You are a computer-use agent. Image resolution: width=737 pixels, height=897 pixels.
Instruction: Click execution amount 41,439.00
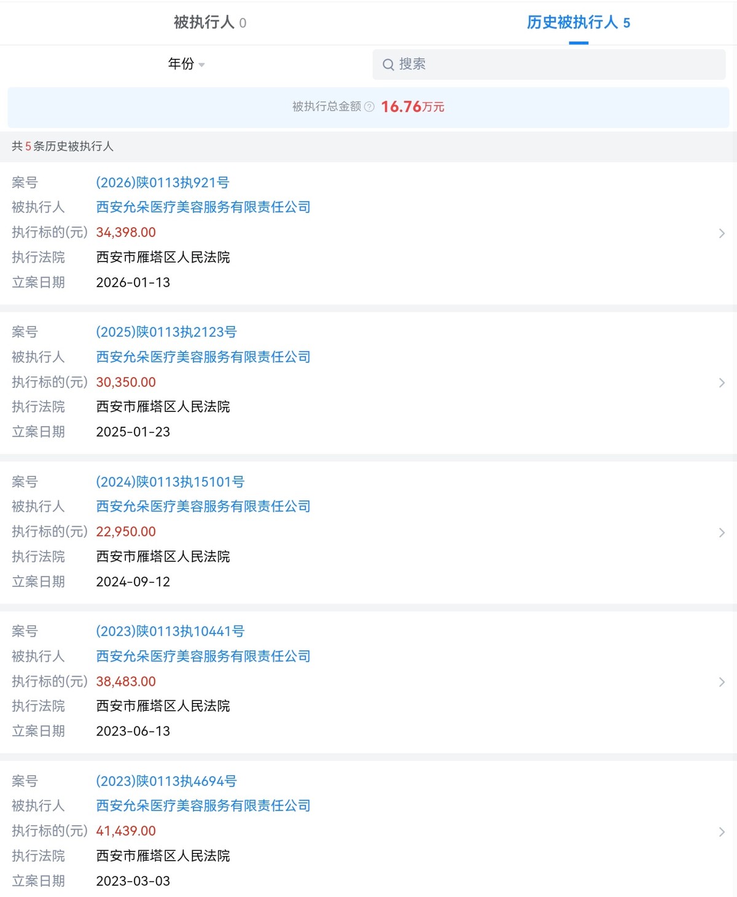(x=126, y=831)
